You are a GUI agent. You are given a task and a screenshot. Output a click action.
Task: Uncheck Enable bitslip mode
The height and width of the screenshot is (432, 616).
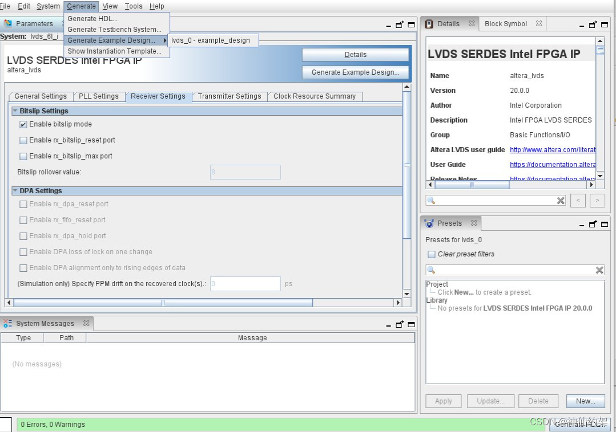coord(23,124)
